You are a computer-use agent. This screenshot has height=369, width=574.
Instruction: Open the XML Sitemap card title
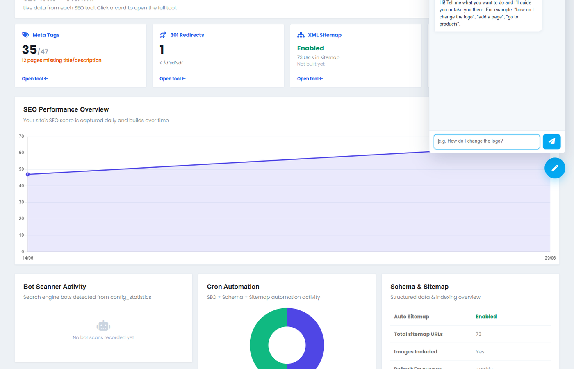coord(325,35)
